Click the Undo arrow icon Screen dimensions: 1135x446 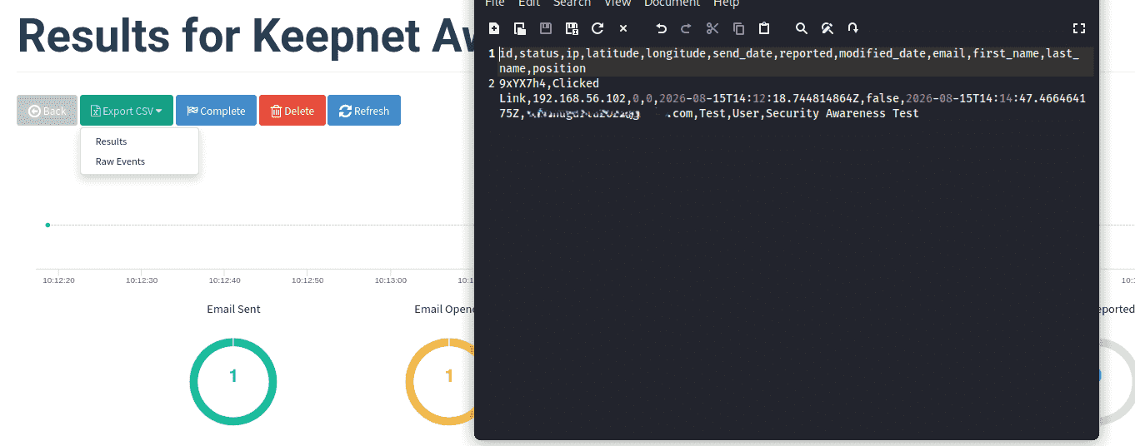click(x=661, y=28)
